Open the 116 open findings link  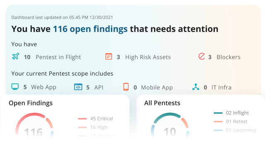point(90,29)
